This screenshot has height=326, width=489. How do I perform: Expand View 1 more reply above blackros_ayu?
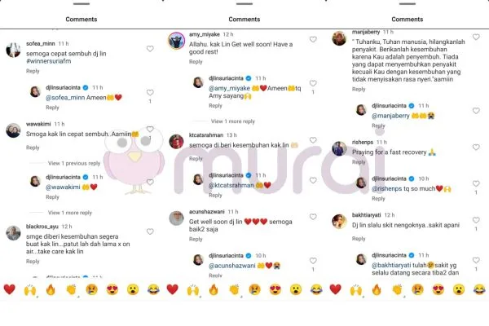70,213
